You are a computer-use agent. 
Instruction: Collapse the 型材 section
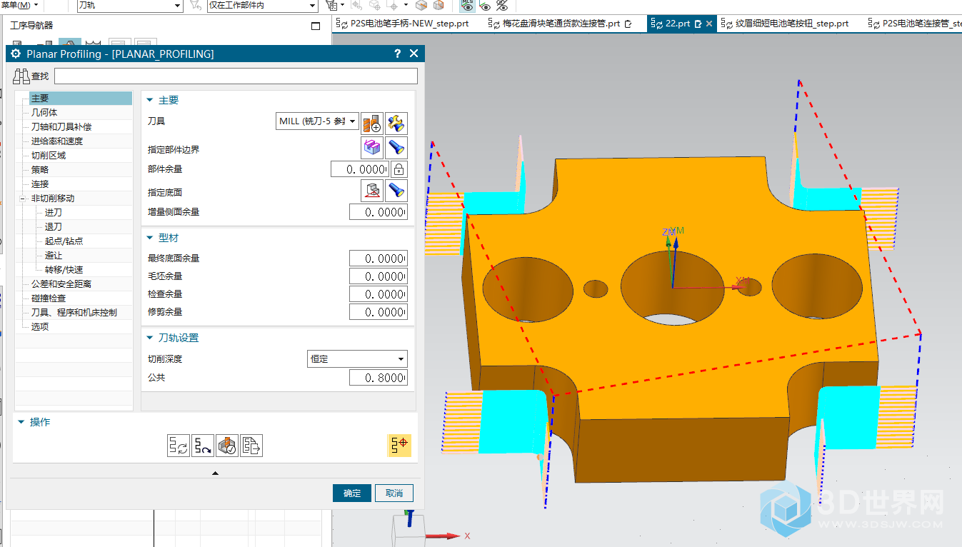150,238
